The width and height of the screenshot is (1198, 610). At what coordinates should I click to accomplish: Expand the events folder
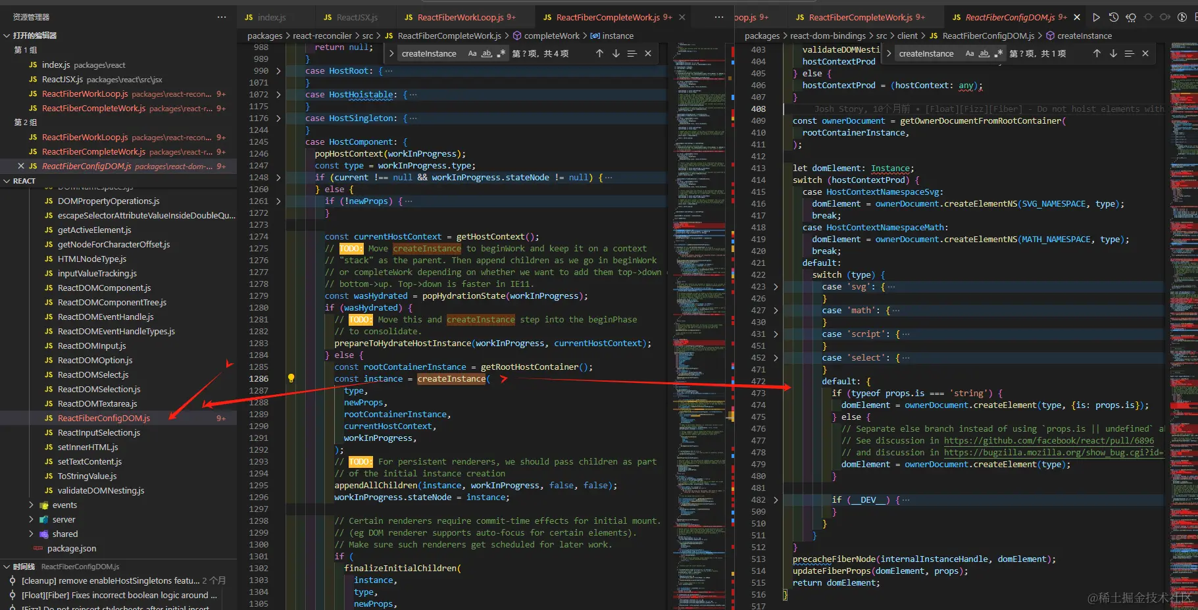click(31, 505)
